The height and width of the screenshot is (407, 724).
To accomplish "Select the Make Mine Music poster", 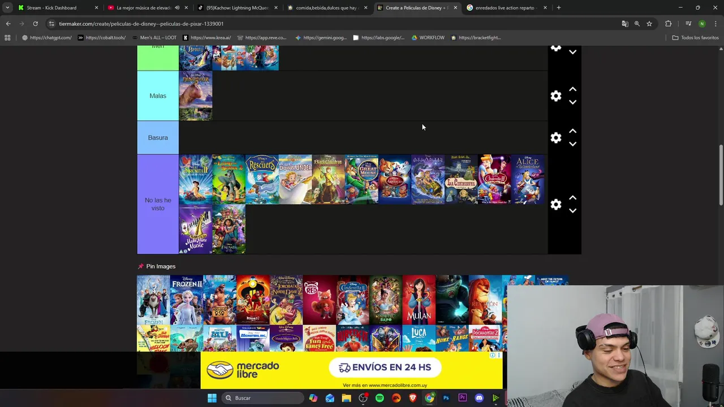I will tap(196, 229).
